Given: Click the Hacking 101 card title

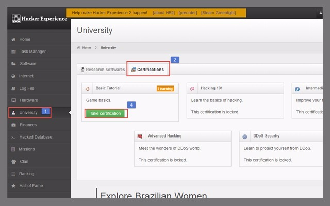Looking at the screenshot, I should click(x=211, y=88).
